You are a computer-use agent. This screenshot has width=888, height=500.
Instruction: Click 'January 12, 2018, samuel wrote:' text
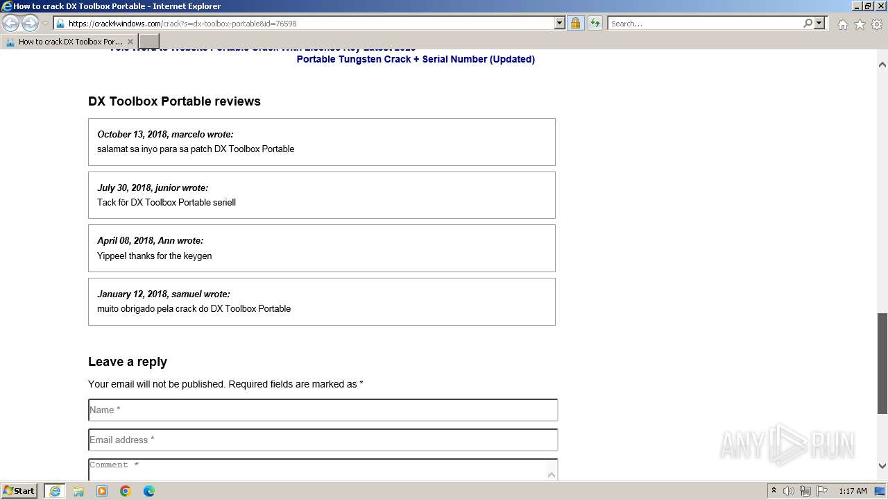point(163,294)
